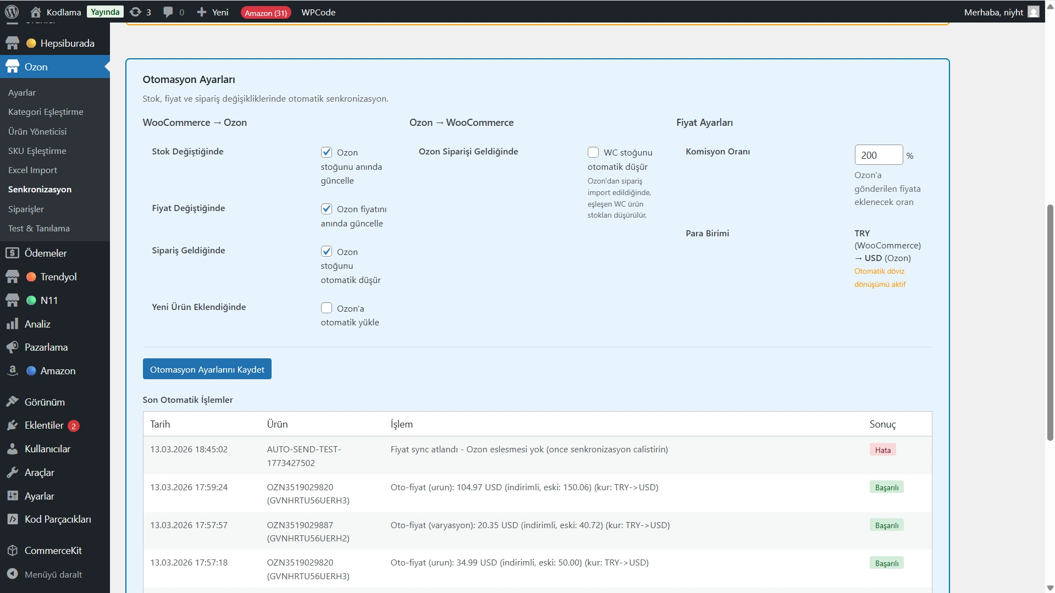The height and width of the screenshot is (593, 1055).
Task: Open the Araçlar wrench icon
Action: tap(12, 473)
